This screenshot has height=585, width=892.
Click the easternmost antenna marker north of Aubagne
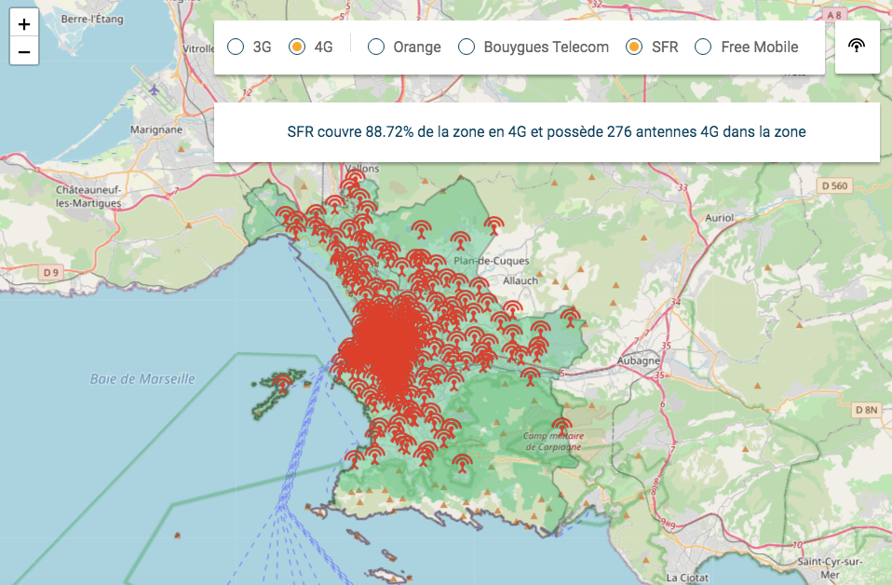(571, 318)
